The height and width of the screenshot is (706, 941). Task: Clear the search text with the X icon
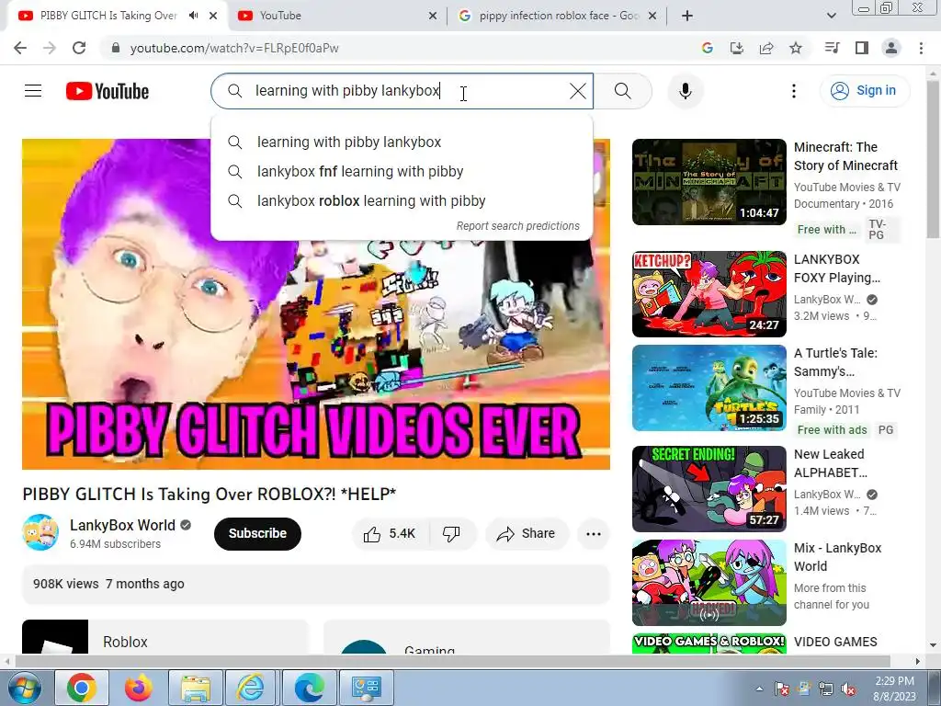pos(577,91)
